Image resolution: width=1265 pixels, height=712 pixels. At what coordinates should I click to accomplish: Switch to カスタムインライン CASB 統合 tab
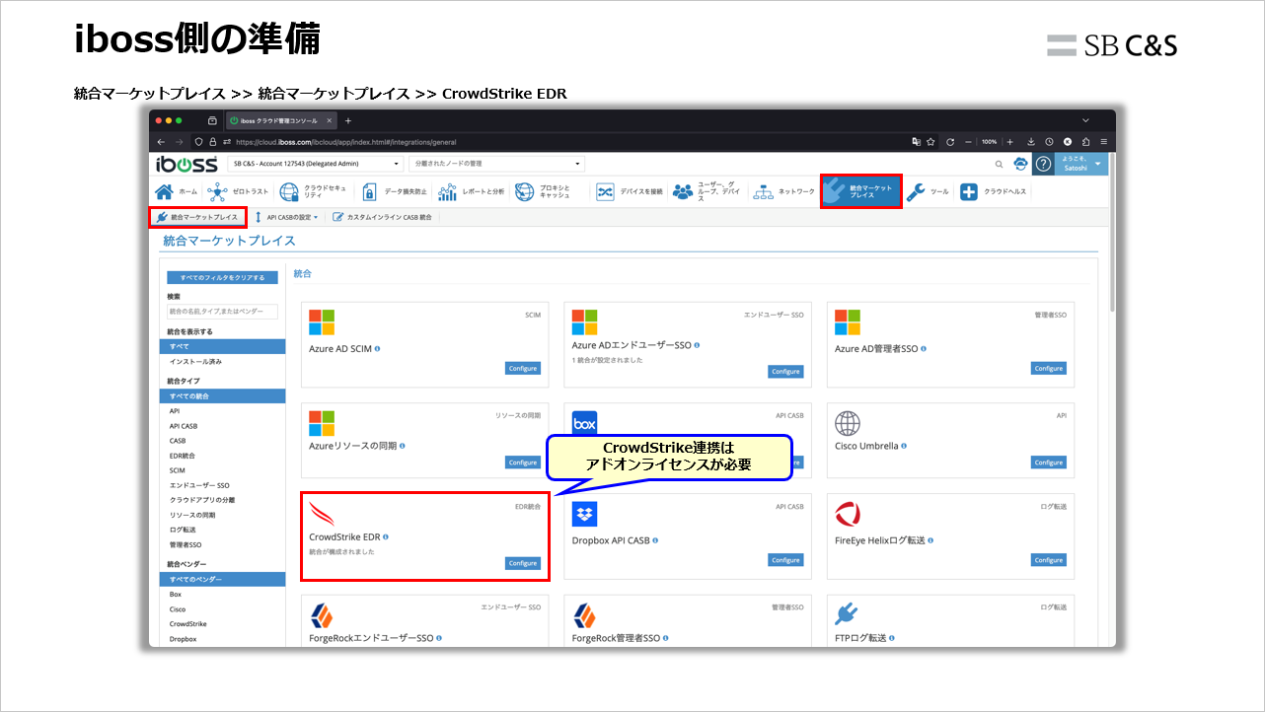382,218
